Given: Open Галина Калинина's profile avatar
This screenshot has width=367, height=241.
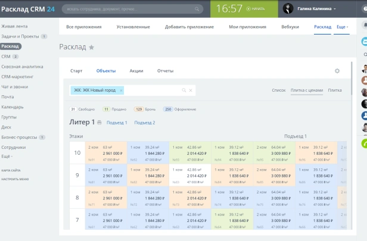Looking at the screenshot, I should (x=288, y=9).
